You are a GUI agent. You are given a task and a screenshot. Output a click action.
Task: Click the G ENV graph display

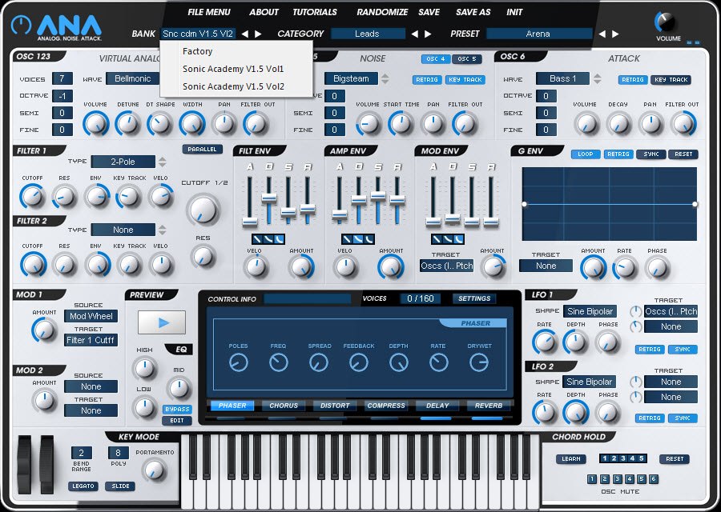[x=610, y=204]
